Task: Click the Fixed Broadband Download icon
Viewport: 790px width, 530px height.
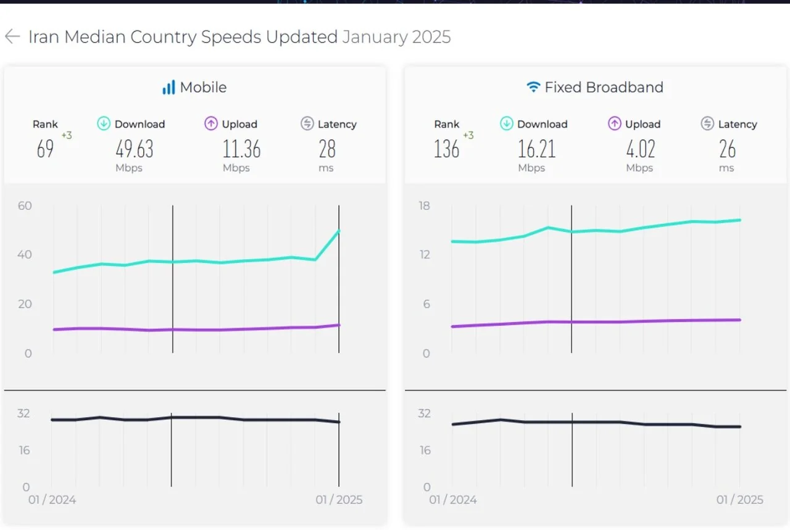Action: pos(506,124)
